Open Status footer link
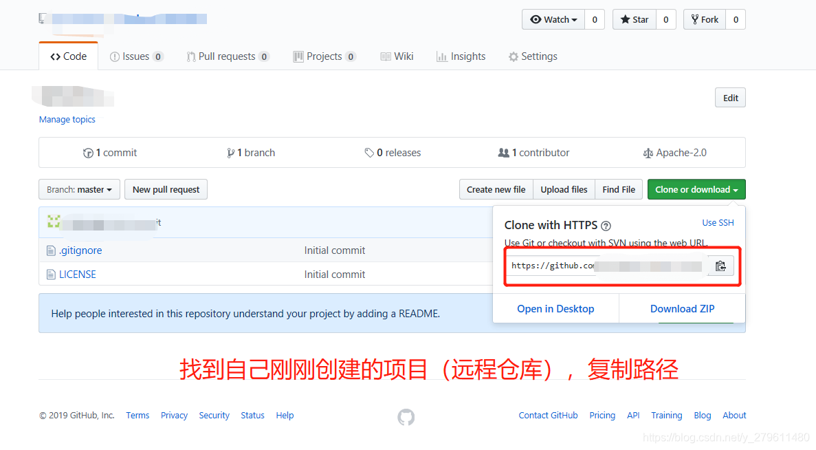Image resolution: width=816 pixels, height=450 pixels. click(x=252, y=415)
